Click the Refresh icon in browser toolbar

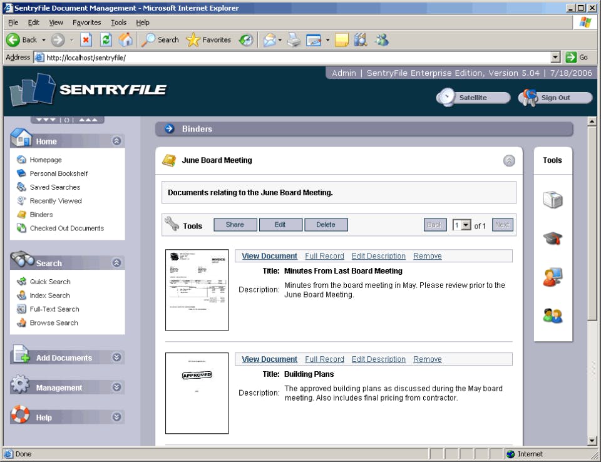click(106, 39)
